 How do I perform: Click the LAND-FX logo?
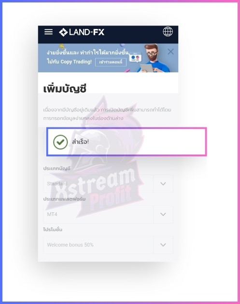click(82, 32)
